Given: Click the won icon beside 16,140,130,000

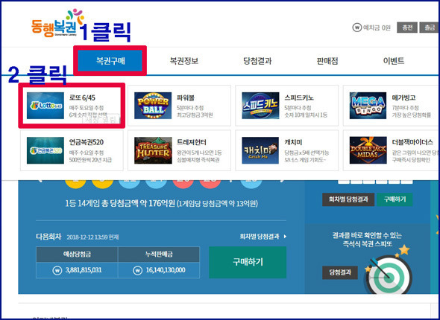Looking at the screenshot, I should (x=137, y=270).
